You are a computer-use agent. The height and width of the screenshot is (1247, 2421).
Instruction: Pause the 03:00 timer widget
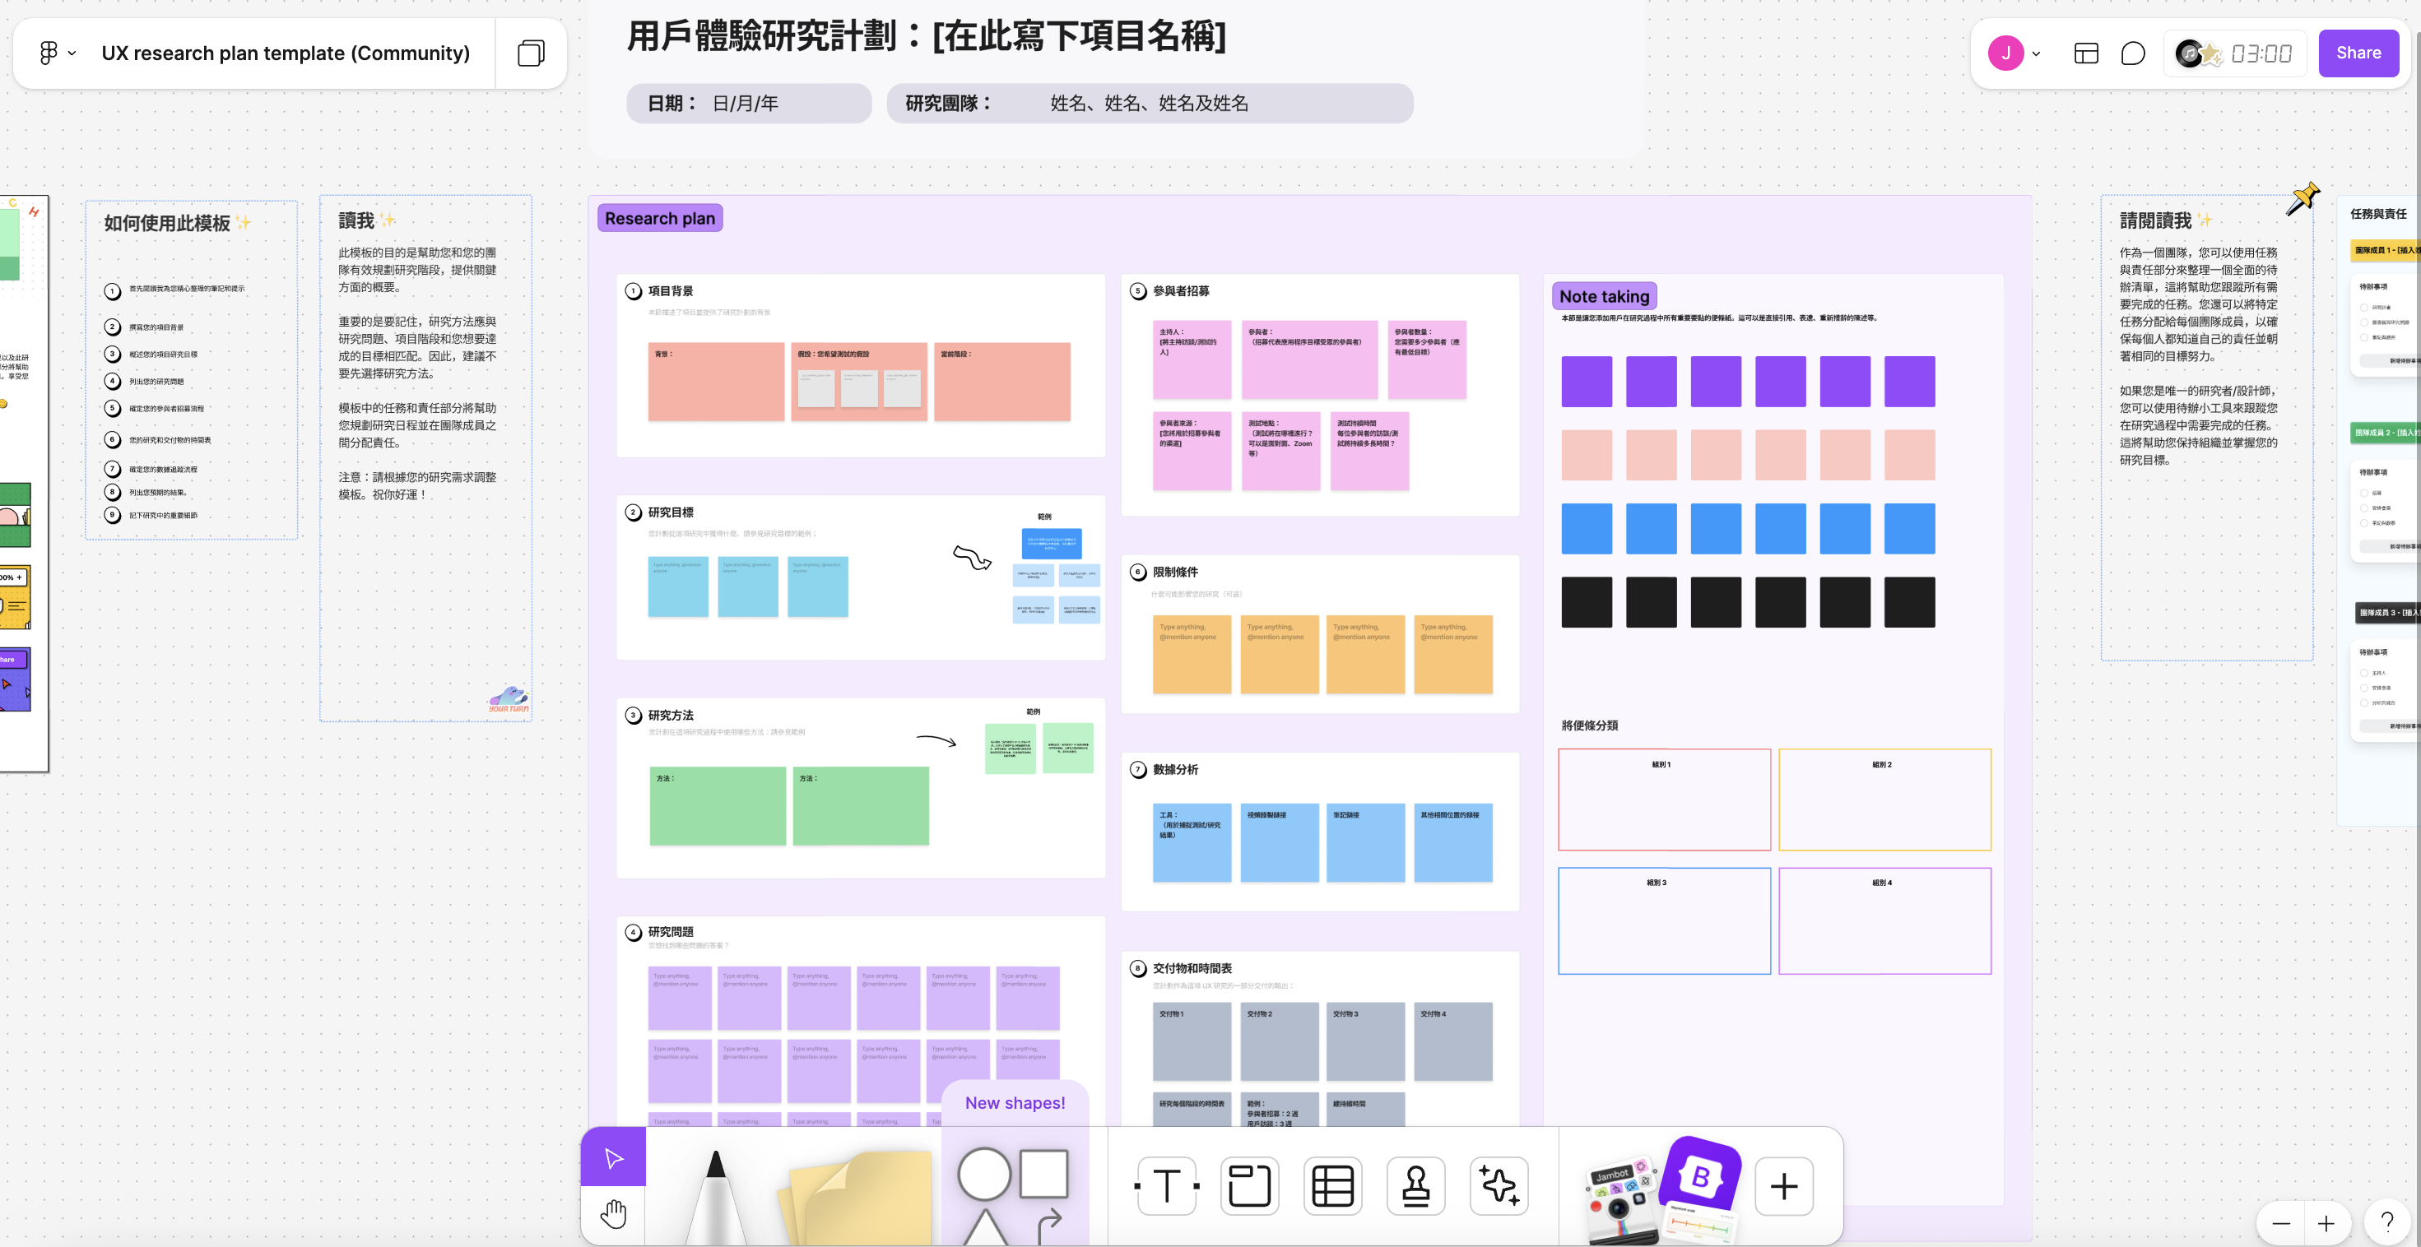tap(2261, 53)
